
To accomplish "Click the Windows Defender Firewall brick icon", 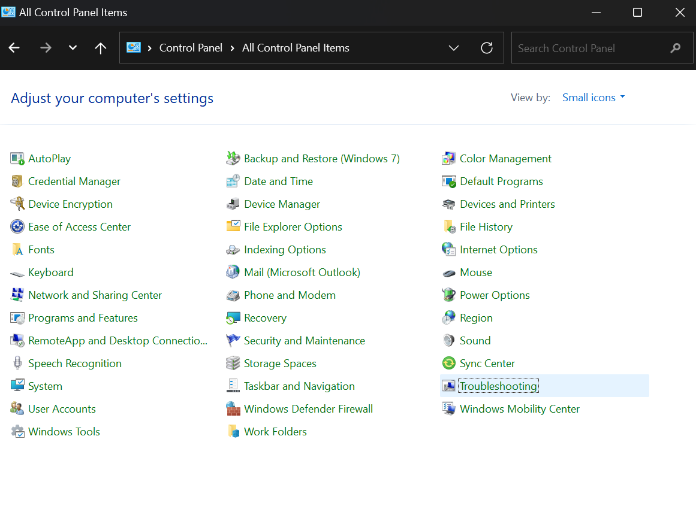I will click(x=233, y=409).
